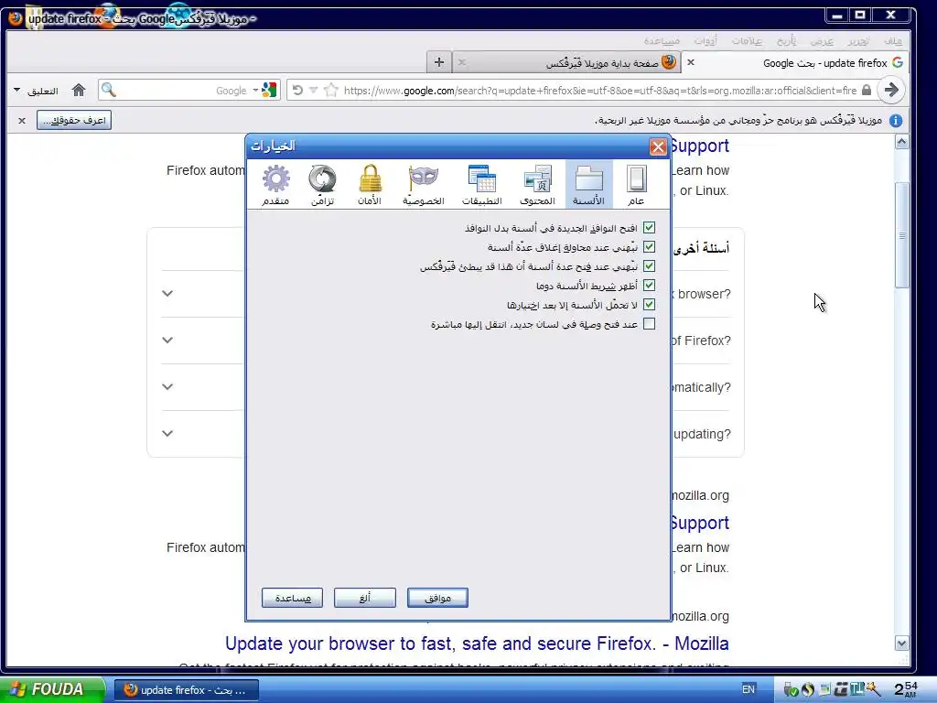This screenshot has height=703, width=937.
Task: Click the update firefox taskbar button
Action: click(187, 690)
